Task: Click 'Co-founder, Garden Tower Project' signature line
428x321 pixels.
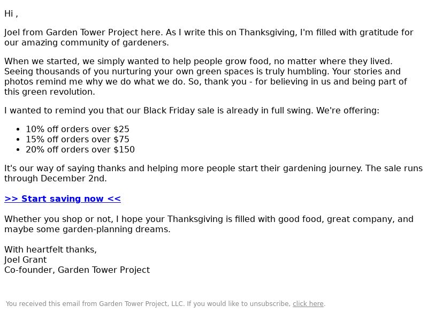Action: point(77,270)
